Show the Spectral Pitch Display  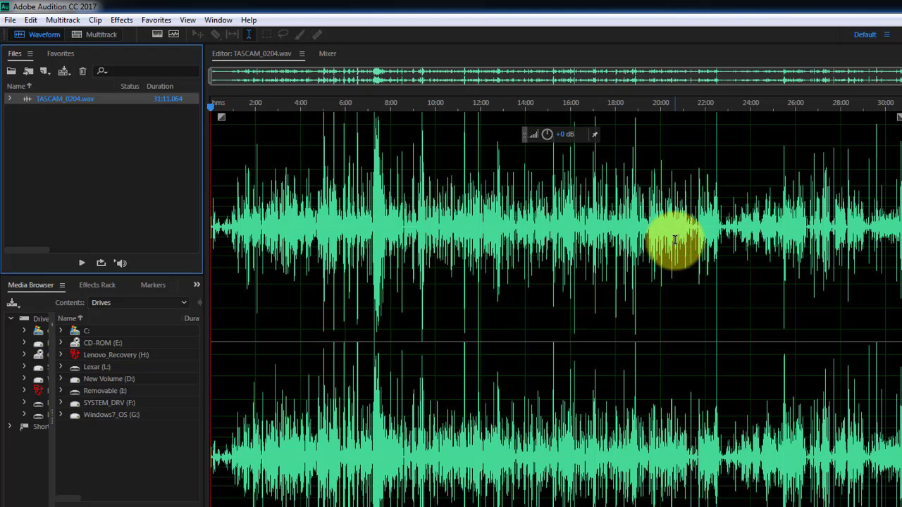pos(173,35)
